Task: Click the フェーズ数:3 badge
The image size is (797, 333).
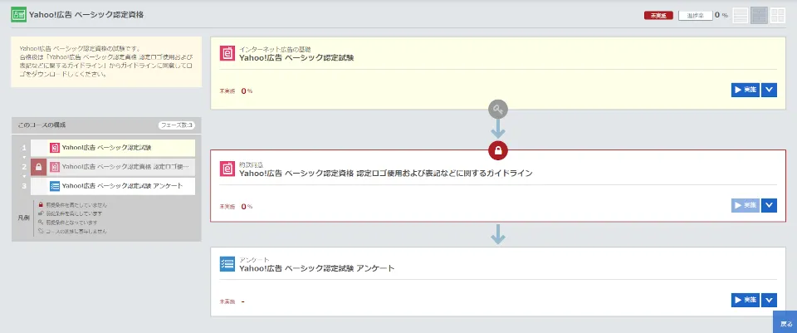Action: pos(177,125)
